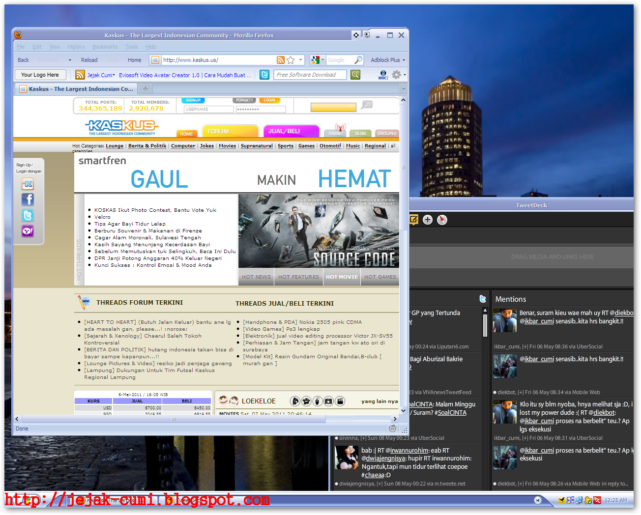
Task: Open the Velcro hot thread link
Action: [102, 217]
